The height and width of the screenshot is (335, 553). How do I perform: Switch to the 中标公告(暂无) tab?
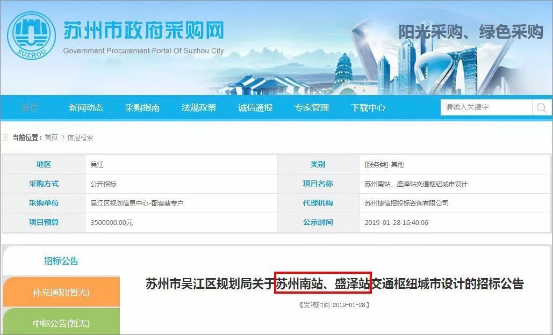tap(61, 323)
